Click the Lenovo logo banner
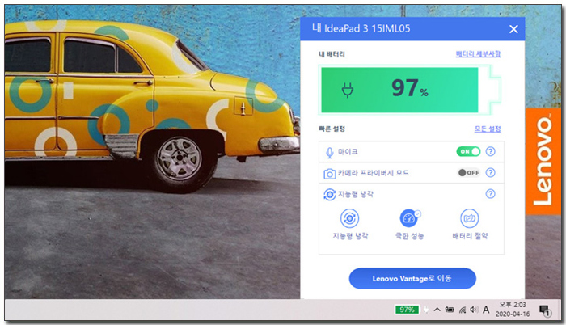The width and height of the screenshot is (566, 325). (x=543, y=162)
